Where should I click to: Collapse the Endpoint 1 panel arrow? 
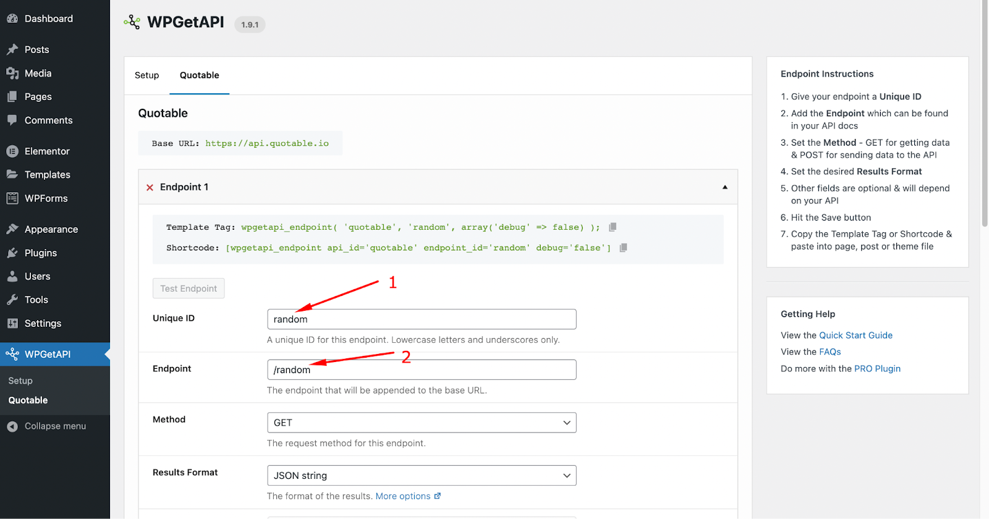pos(725,187)
